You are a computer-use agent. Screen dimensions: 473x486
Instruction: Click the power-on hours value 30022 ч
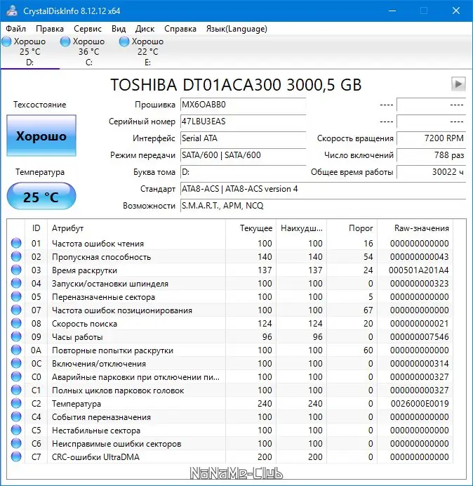tap(431, 172)
